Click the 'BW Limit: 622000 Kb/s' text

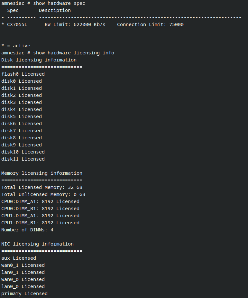75,24
